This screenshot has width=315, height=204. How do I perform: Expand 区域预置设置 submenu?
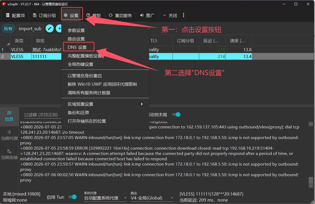tap(105, 104)
